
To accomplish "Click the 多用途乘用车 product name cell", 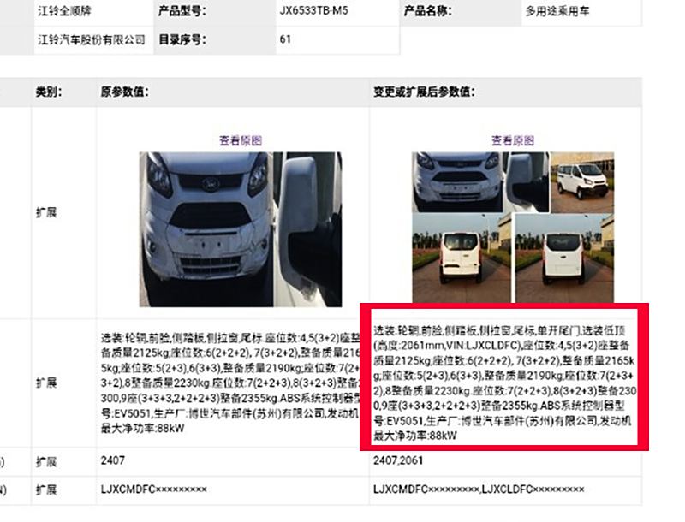I will [x=557, y=11].
